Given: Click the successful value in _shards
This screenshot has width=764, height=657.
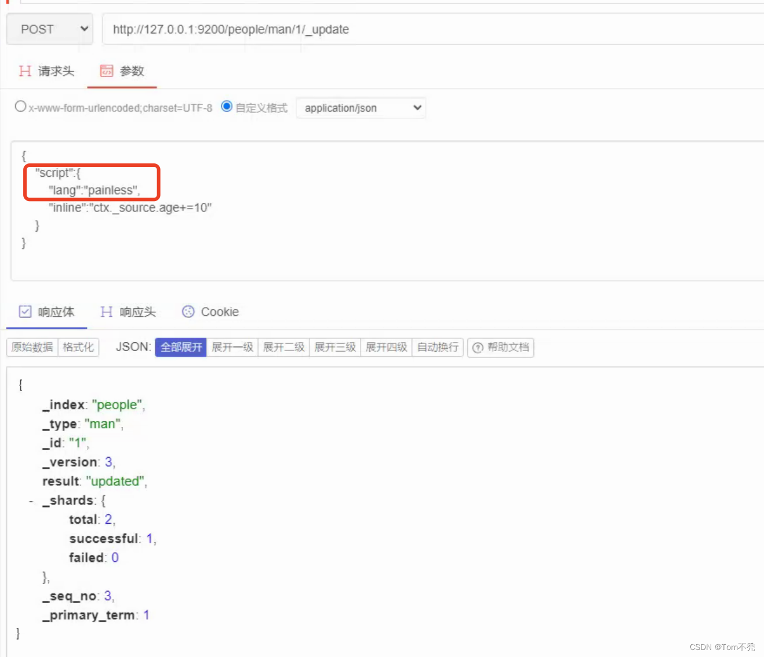Looking at the screenshot, I should [150, 538].
